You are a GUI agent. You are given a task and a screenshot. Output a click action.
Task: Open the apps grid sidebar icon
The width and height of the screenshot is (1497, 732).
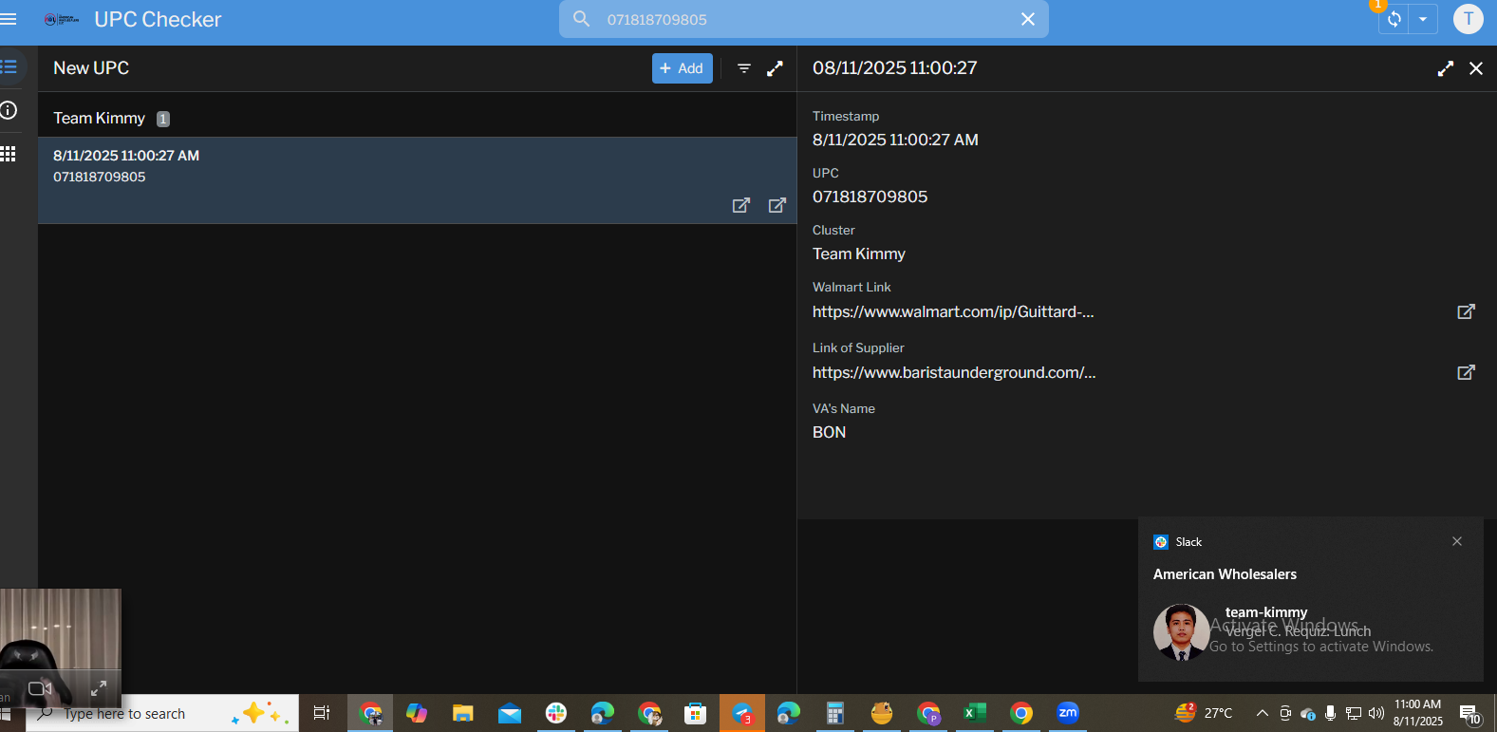pos(9,154)
